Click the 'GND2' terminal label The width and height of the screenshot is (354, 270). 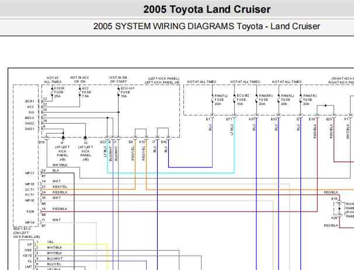30,124
